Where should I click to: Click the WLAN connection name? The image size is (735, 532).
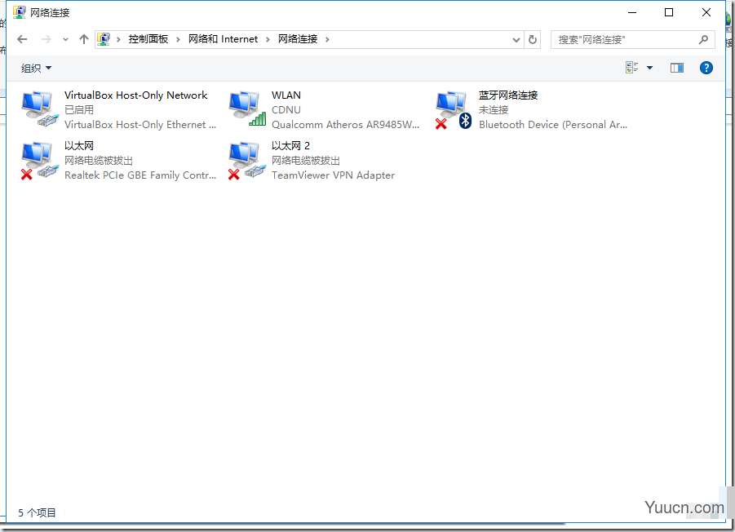click(286, 95)
